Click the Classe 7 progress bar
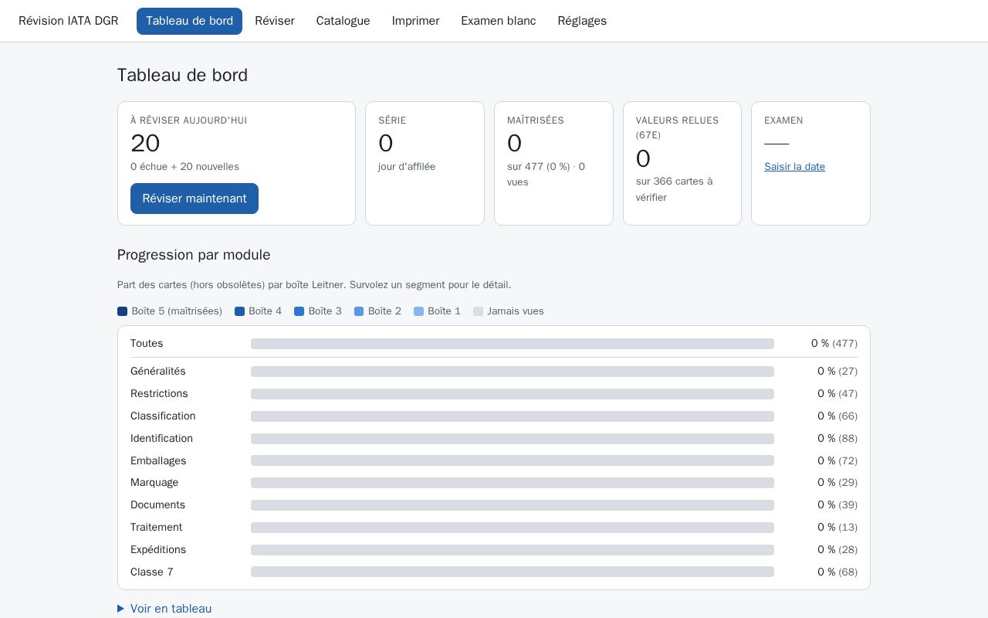Screen dimensions: 988x618 coord(513,572)
